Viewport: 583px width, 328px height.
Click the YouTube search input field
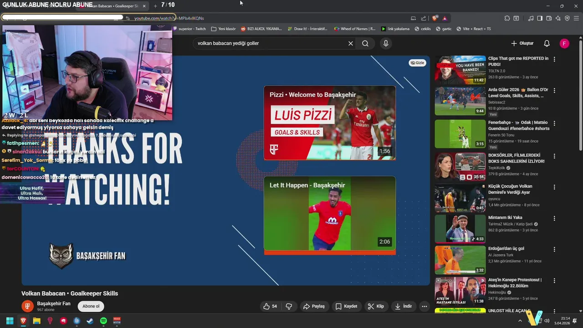[271, 43]
